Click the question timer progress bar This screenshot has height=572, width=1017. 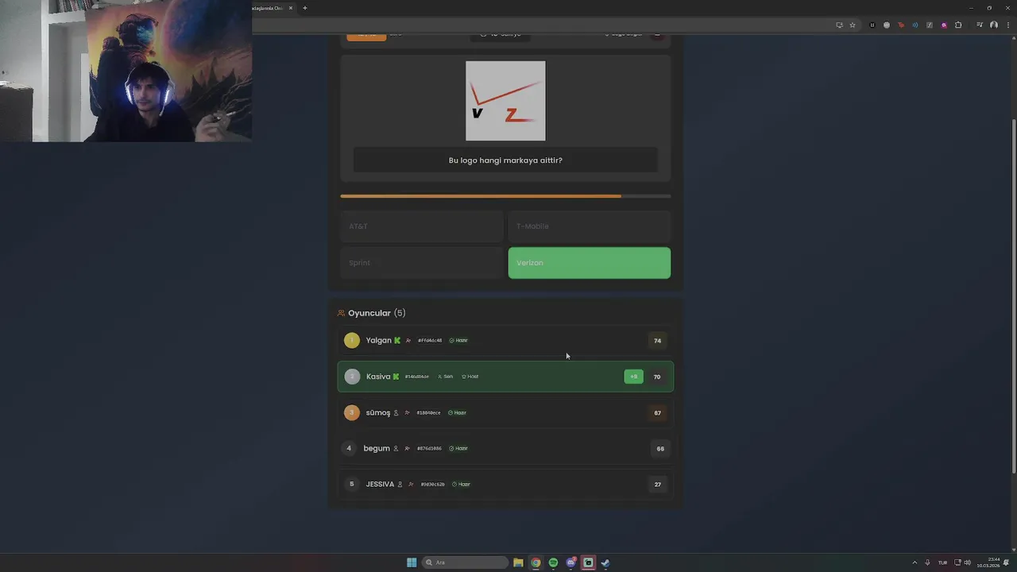505,196
